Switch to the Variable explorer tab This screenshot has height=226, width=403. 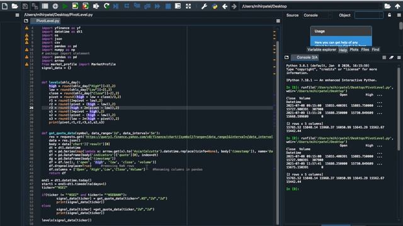(322, 50)
